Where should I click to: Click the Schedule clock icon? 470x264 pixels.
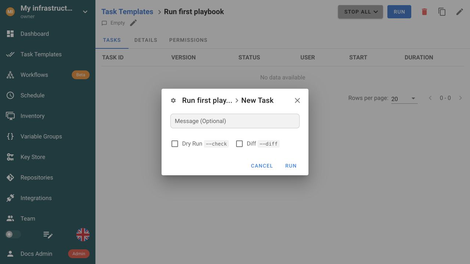pyautogui.click(x=10, y=95)
